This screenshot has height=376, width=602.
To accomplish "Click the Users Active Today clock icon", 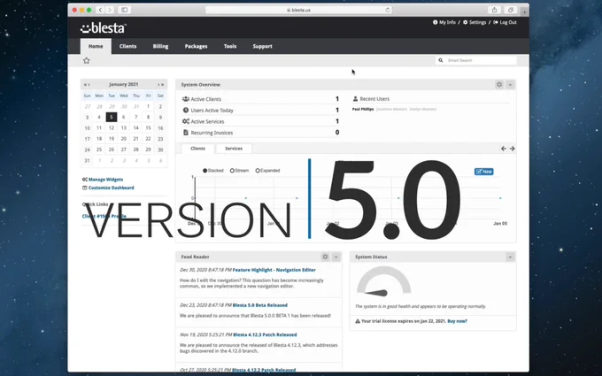I will point(186,110).
